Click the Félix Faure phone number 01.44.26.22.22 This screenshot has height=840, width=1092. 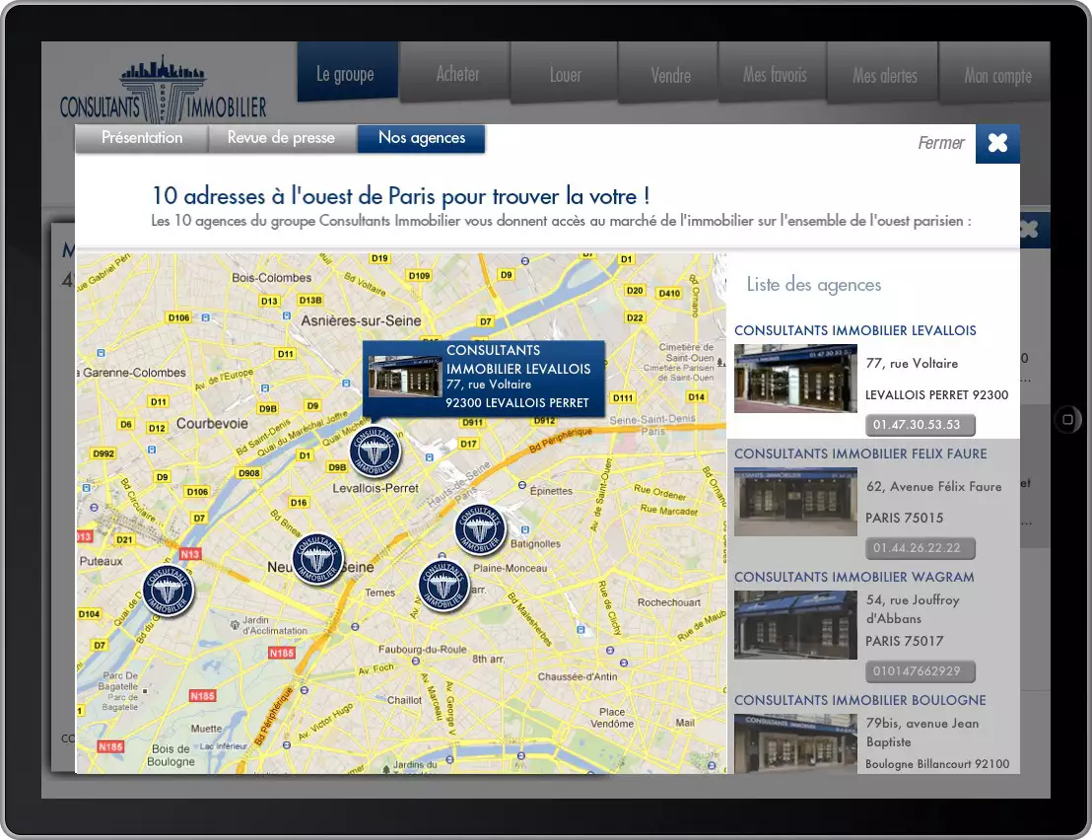pyautogui.click(x=920, y=548)
